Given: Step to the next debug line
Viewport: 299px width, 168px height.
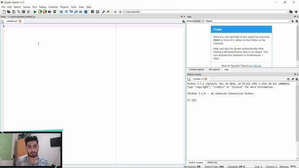Looking at the screenshot, I should 66,12.
